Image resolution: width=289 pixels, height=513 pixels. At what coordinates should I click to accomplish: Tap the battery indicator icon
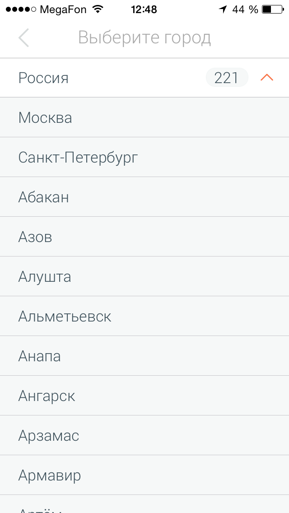pyautogui.click(x=272, y=9)
